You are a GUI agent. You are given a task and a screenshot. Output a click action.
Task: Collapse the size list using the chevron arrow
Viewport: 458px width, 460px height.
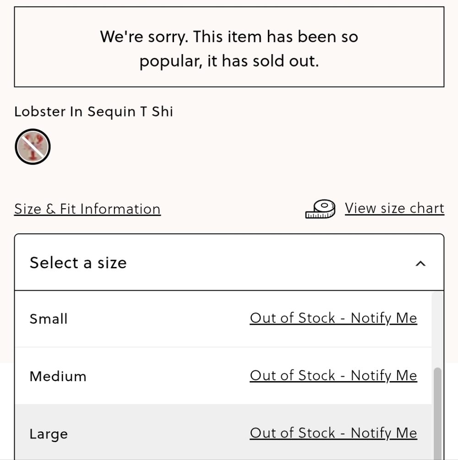[x=420, y=263]
